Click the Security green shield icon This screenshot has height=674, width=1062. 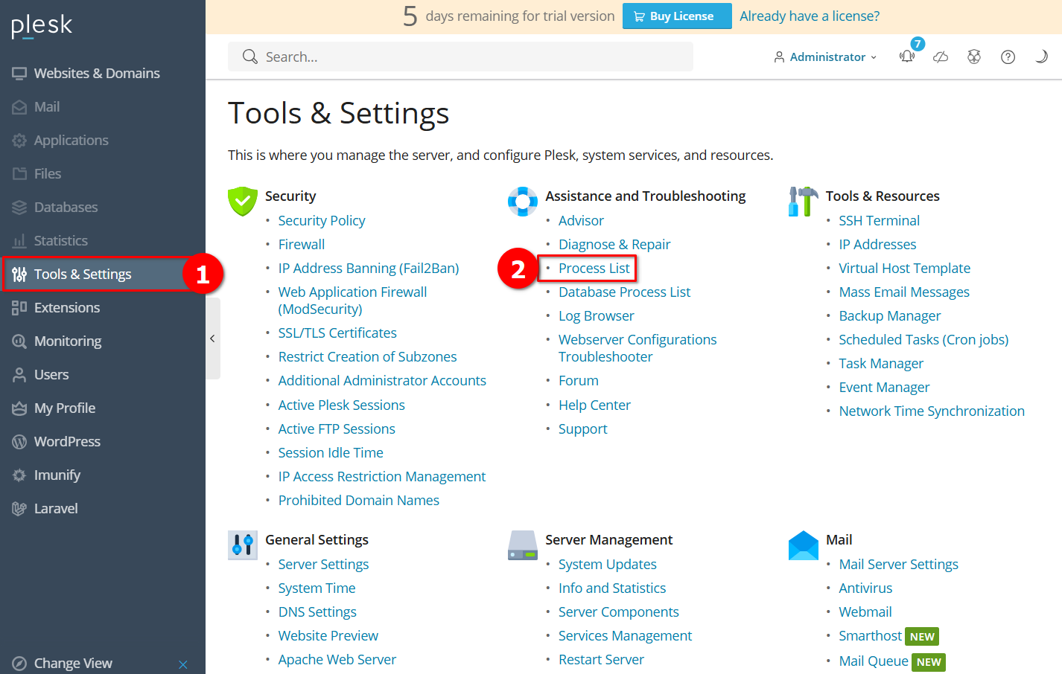(x=242, y=201)
